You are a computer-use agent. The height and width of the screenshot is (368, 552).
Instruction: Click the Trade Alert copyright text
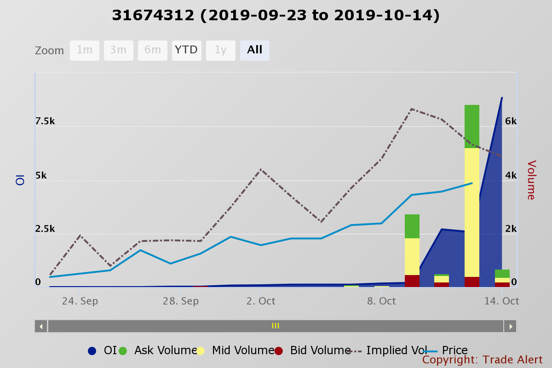coord(483,360)
